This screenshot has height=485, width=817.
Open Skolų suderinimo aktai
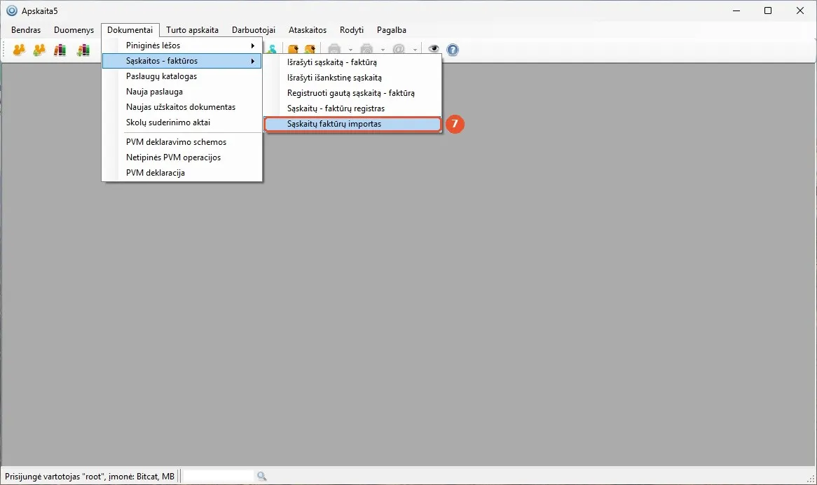coord(182,122)
